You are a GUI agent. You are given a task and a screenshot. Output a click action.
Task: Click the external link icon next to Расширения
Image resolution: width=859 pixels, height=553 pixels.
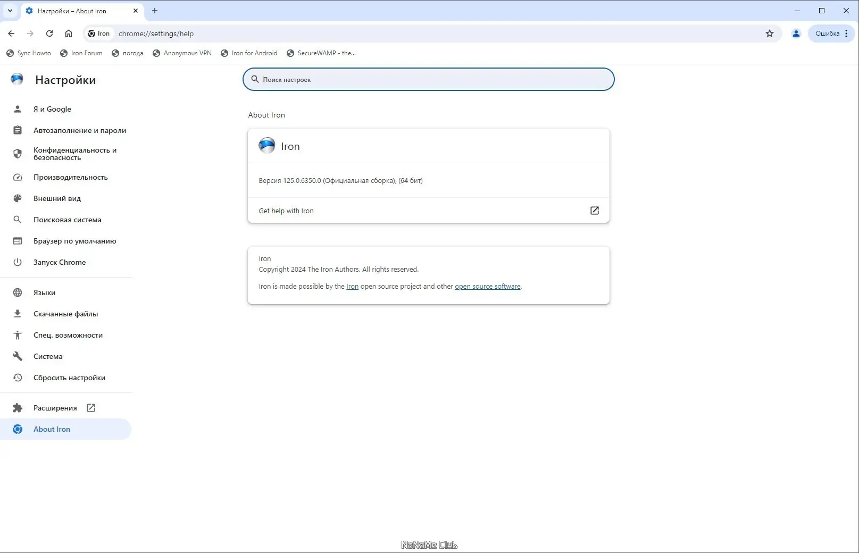91,408
